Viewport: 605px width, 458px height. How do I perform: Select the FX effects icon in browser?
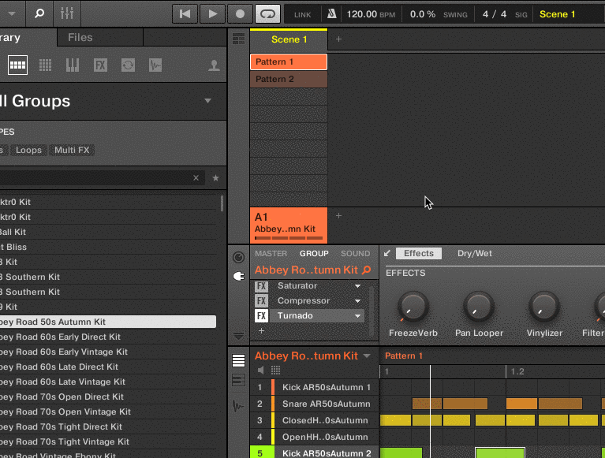click(100, 65)
